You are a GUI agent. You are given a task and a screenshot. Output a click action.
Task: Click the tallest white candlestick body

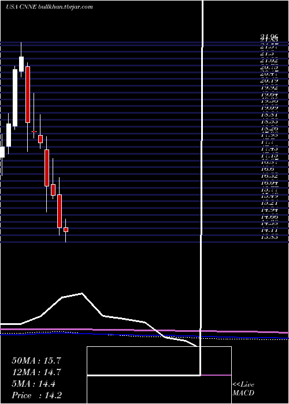click(x=15, y=98)
